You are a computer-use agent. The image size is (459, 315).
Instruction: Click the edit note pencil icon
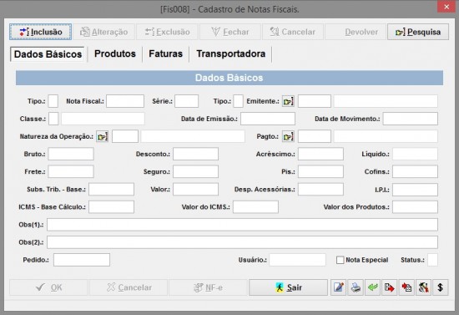pos(338,287)
